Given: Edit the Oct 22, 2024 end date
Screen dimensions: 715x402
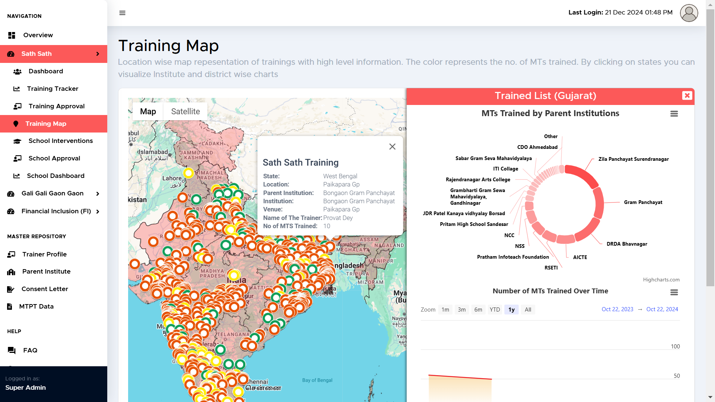Looking at the screenshot, I should point(662,309).
